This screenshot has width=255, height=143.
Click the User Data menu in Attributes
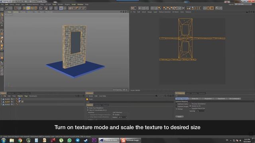(102, 96)
